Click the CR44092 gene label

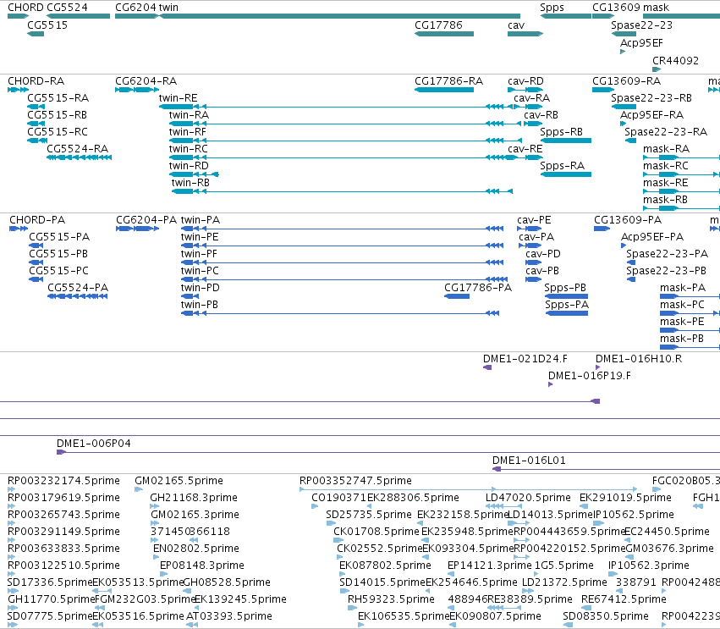pyautogui.click(x=675, y=60)
